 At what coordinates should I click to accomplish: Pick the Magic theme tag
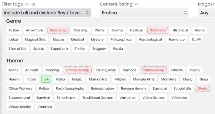(77, 79)
